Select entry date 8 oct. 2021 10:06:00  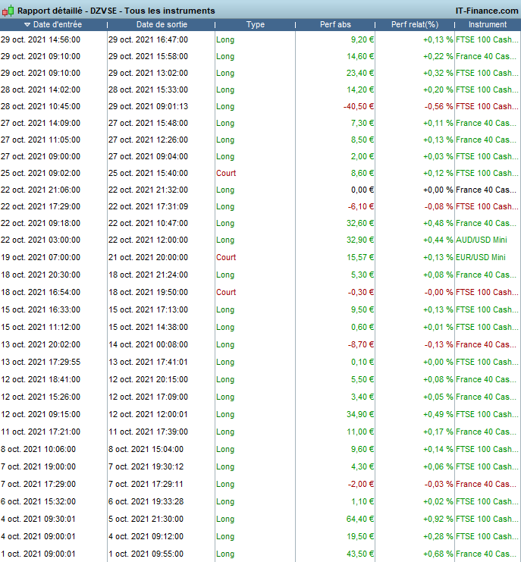(x=39, y=450)
